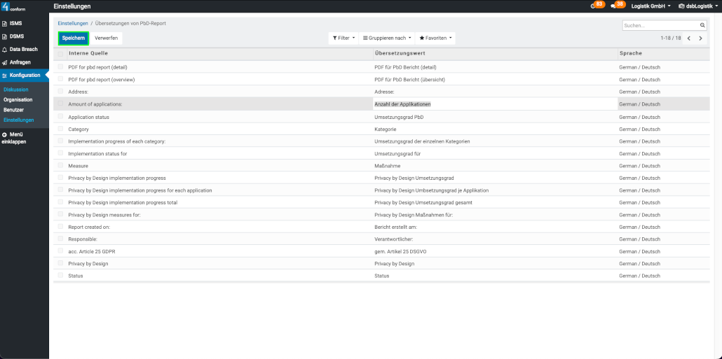
Task: Open the Data Breach module
Action: 23,49
